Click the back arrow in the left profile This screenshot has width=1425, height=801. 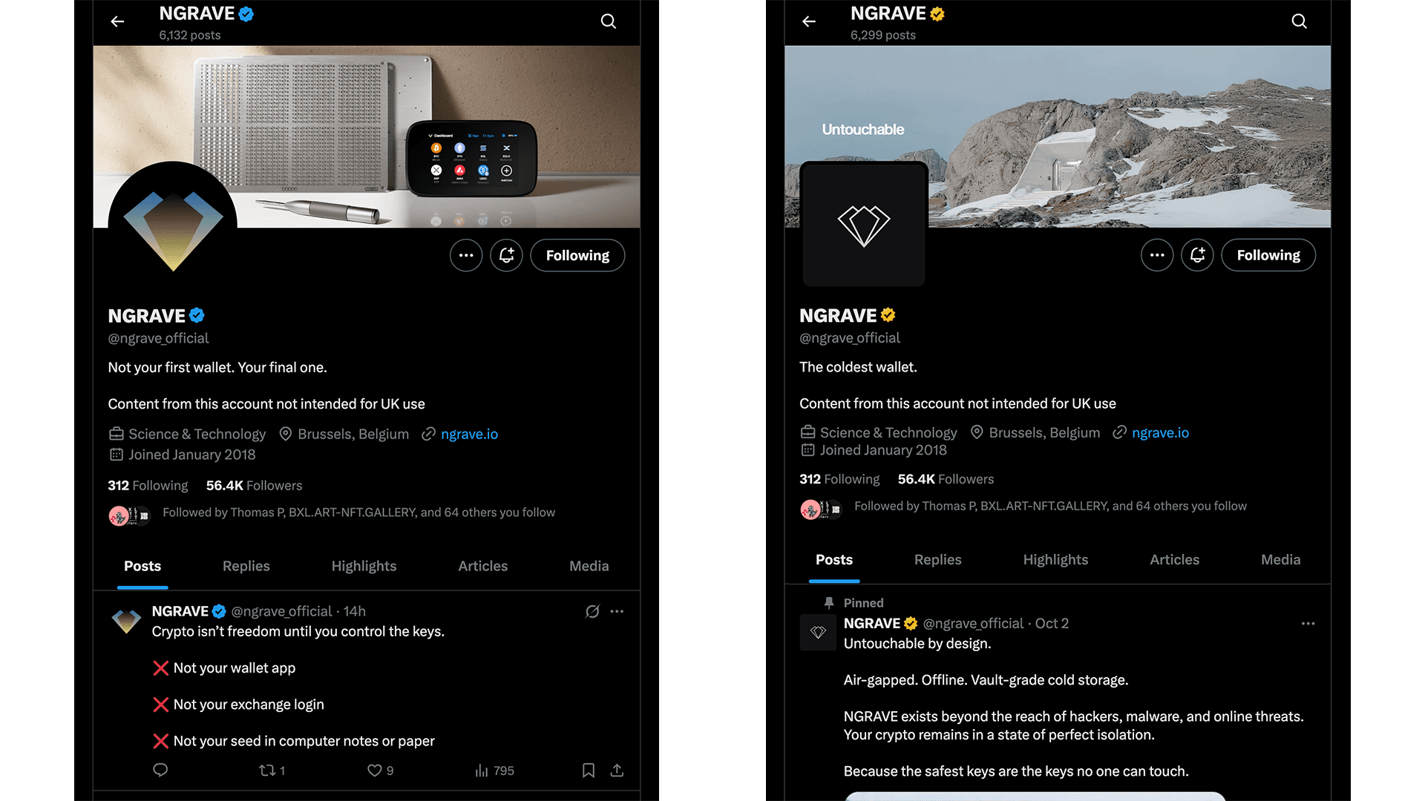[117, 22]
